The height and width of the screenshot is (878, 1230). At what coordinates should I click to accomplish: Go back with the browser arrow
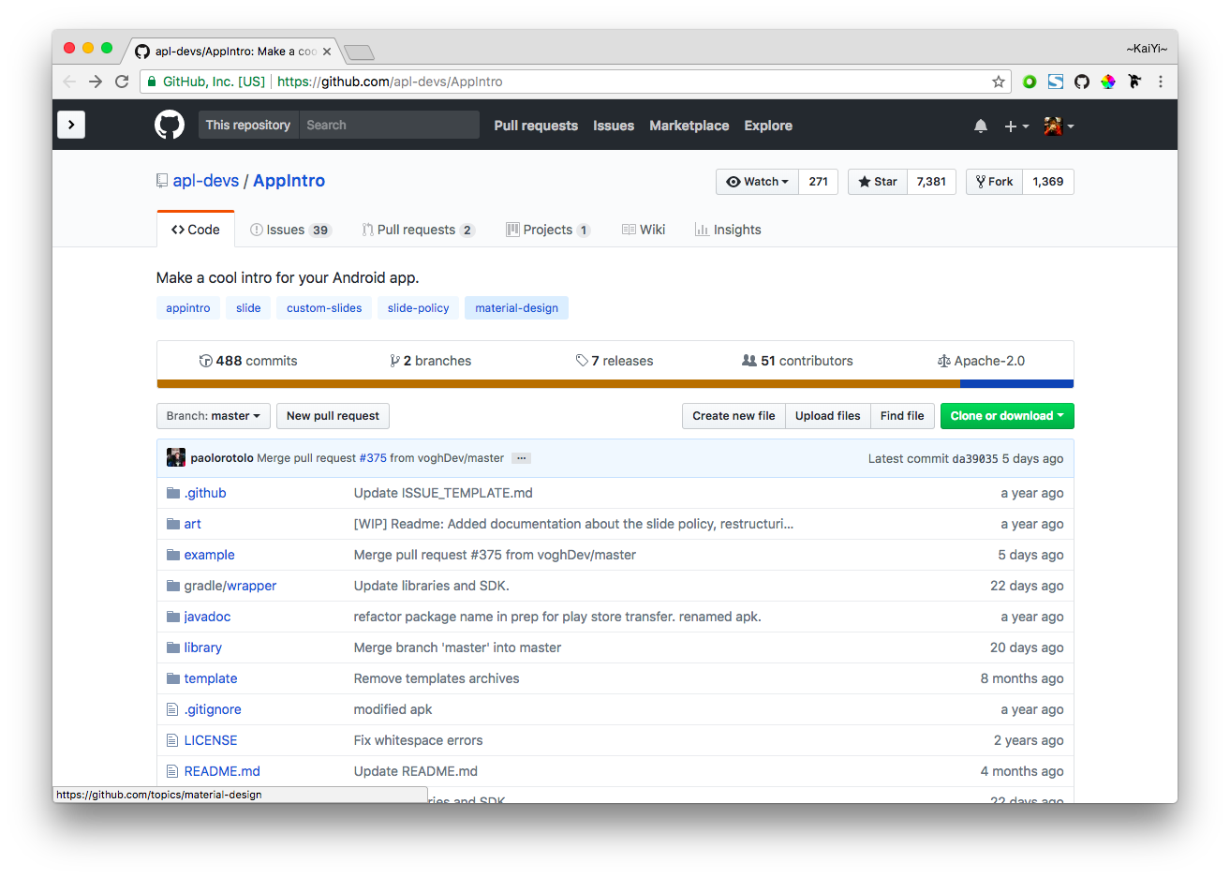[x=69, y=82]
